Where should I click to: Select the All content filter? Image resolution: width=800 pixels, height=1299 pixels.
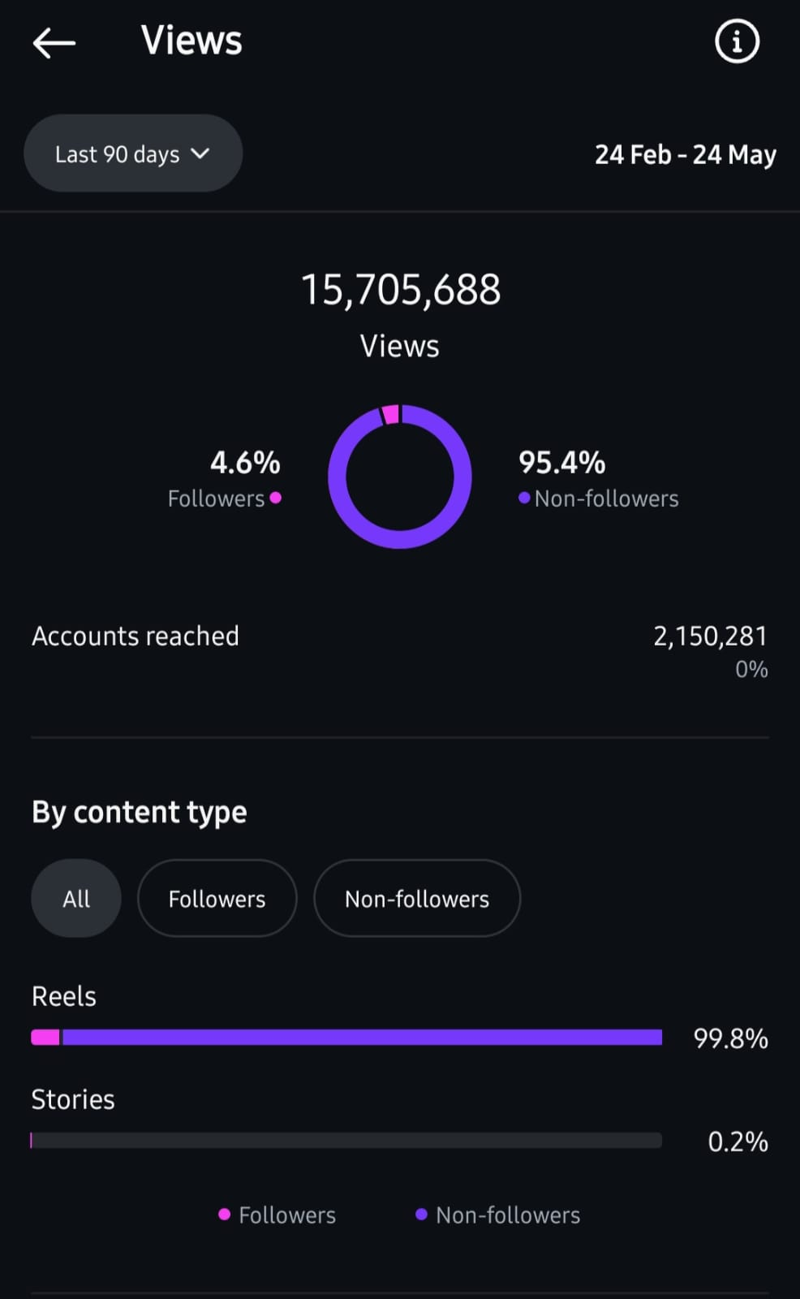coord(76,899)
